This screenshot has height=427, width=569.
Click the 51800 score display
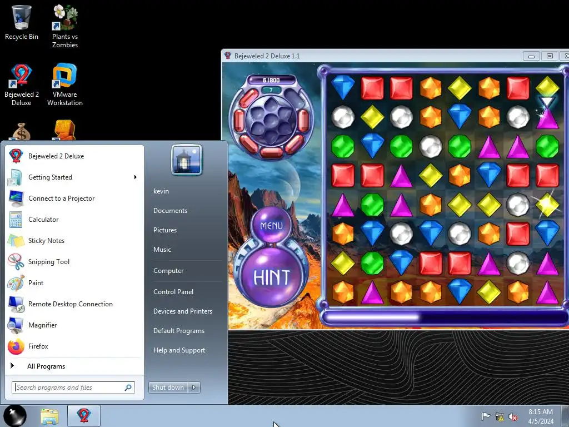(271, 80)
